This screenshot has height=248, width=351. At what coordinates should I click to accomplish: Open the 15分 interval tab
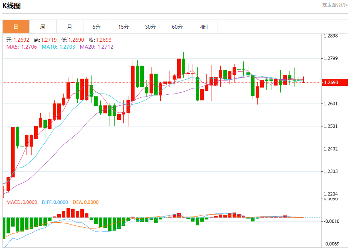pos(123,27)
